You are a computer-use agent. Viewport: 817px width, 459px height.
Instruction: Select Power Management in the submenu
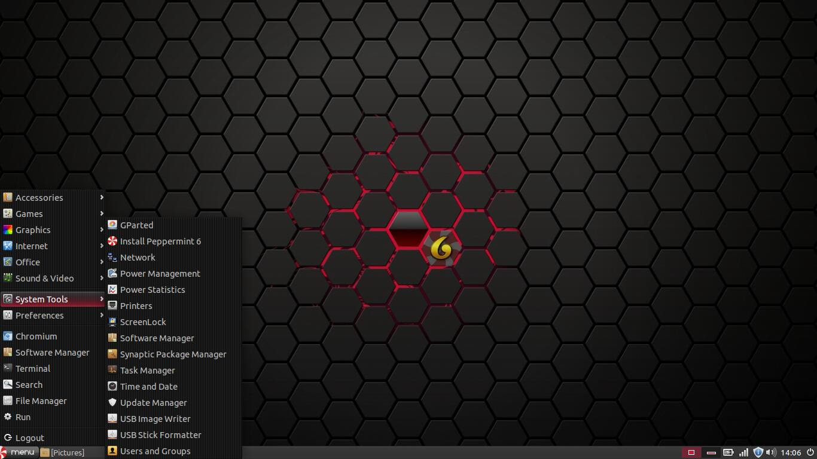pyautogui.click(x=173, y=274)
